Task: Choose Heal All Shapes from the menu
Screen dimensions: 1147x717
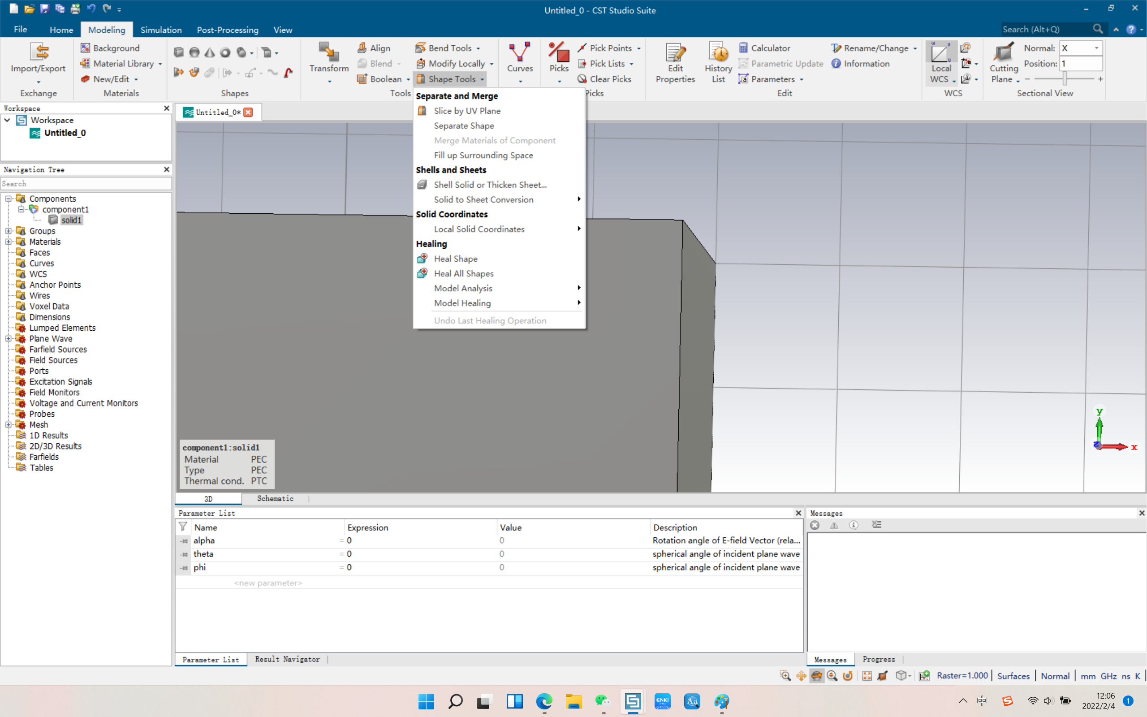Action: pyautogui.click(x=463, y=273)
